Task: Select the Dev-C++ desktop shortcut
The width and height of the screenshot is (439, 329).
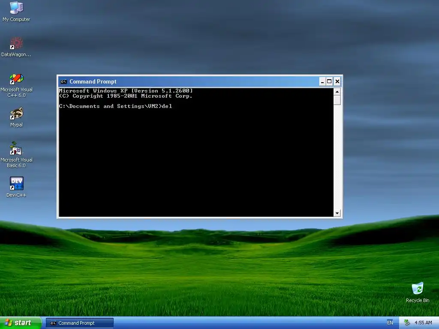Action: click(17, 187)
